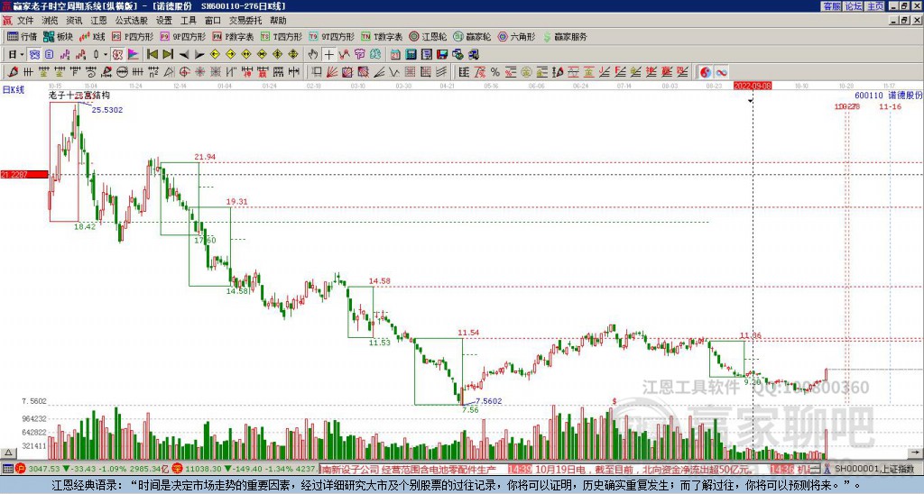This screenshot has width=924, height=494.
Task: Open the 行情 market quotes toolbar button
Action: [22, 36]
